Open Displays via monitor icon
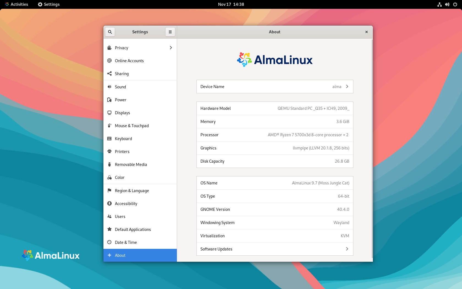462x289 pixels. [110, 113]
